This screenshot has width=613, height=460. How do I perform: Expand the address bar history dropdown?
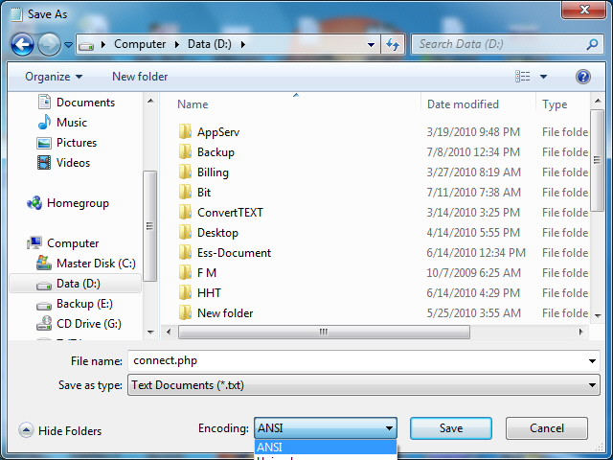371,45
